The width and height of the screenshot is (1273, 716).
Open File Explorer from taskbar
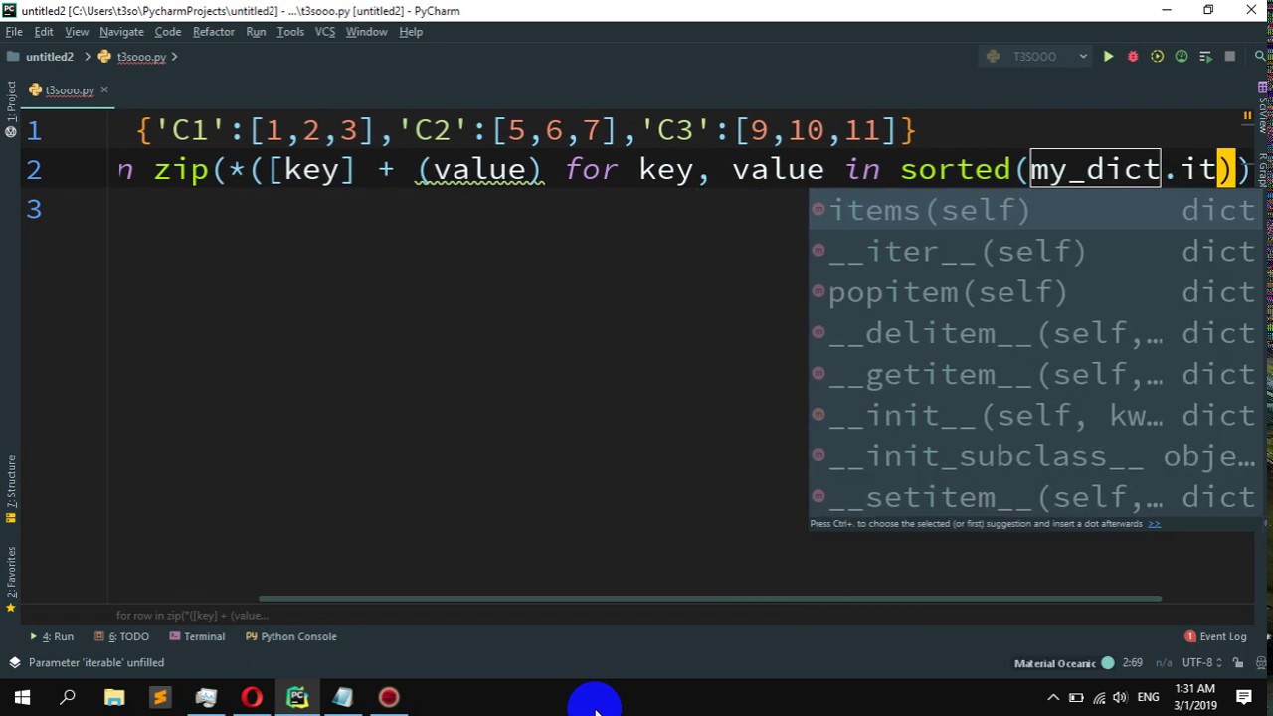tap(114, 698)
